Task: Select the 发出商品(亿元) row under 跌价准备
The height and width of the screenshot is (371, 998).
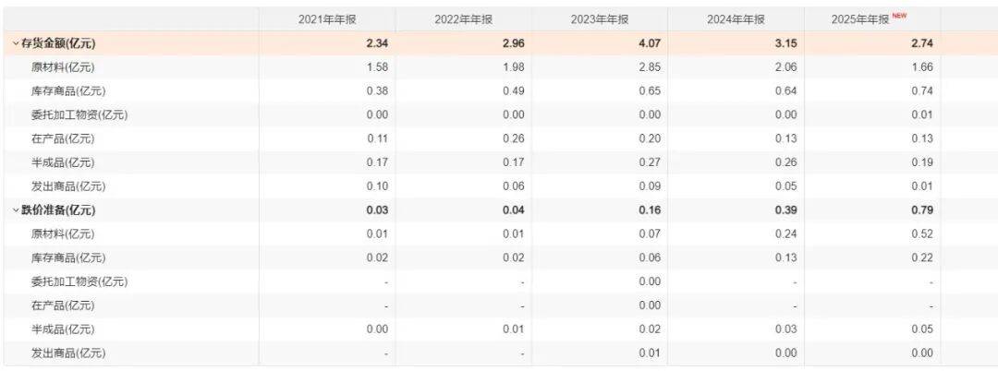Action: 499,353
